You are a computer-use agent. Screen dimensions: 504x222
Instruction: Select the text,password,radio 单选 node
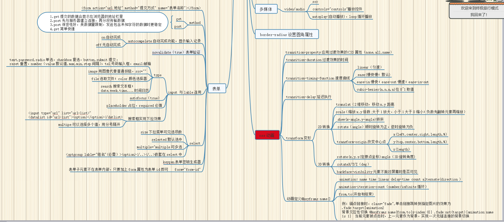pyautogui.click(x=80, y=62)
